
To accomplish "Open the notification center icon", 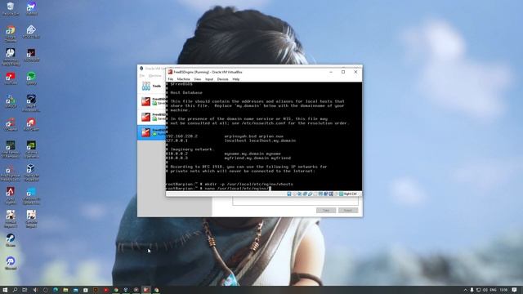I will (x=514, y=290).
